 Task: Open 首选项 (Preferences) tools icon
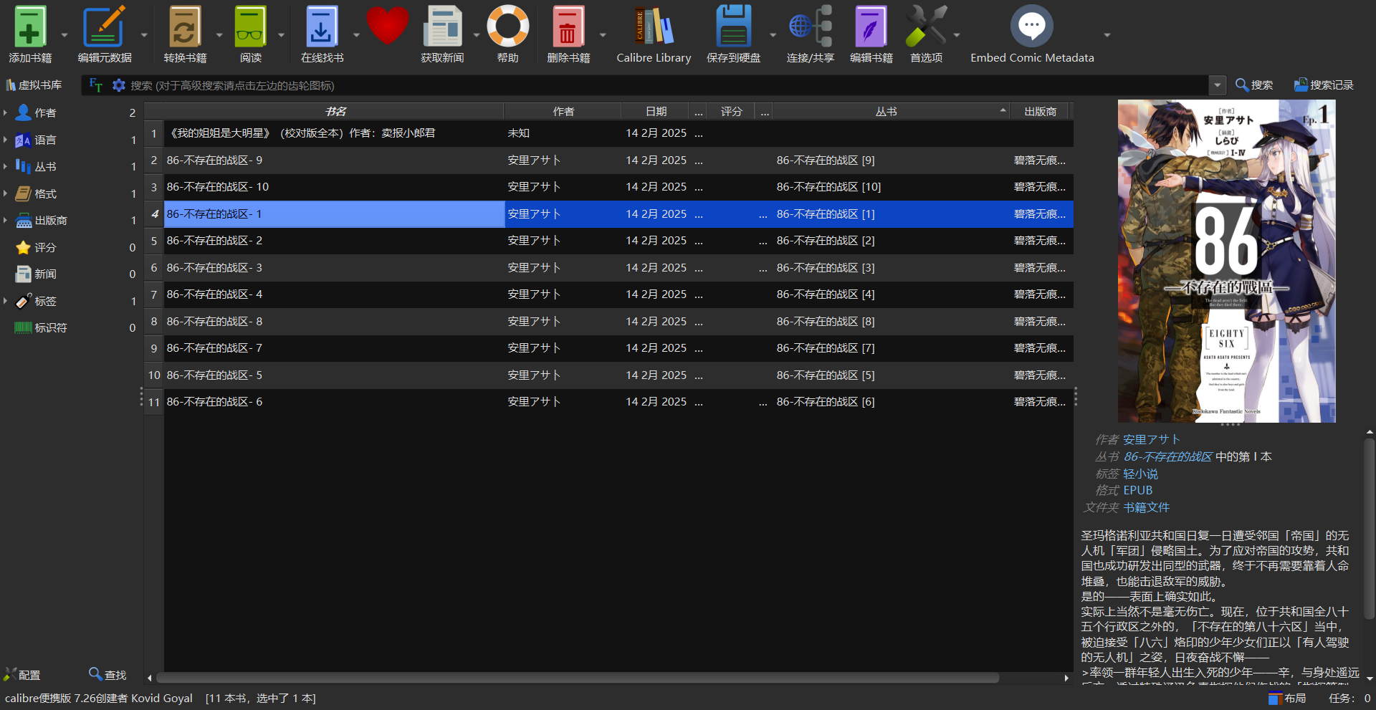click(x=926, y=27)
